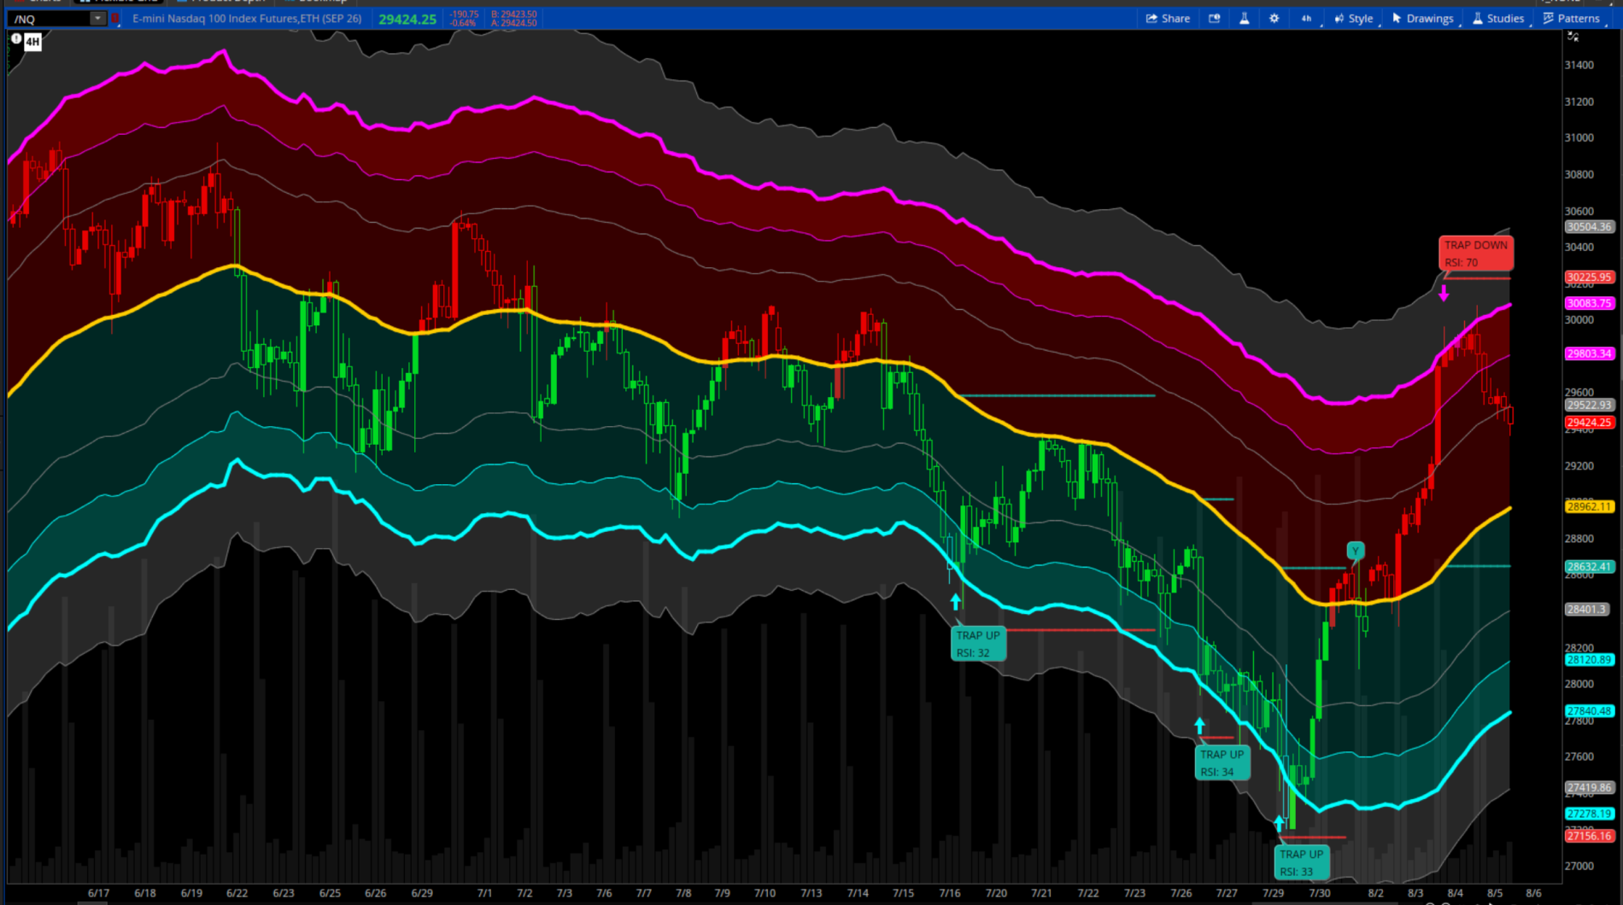Select the TRAP UP RSI: 32 label

978,644
